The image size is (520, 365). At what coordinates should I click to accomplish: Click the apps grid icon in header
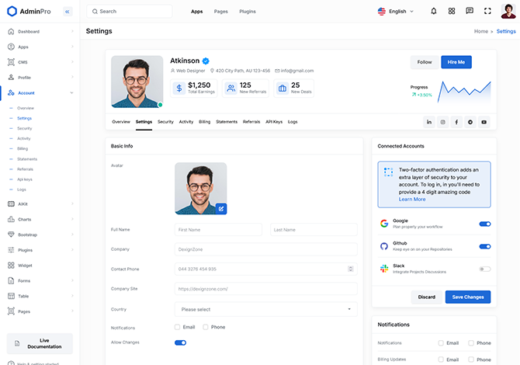click(x=452, y=12)
